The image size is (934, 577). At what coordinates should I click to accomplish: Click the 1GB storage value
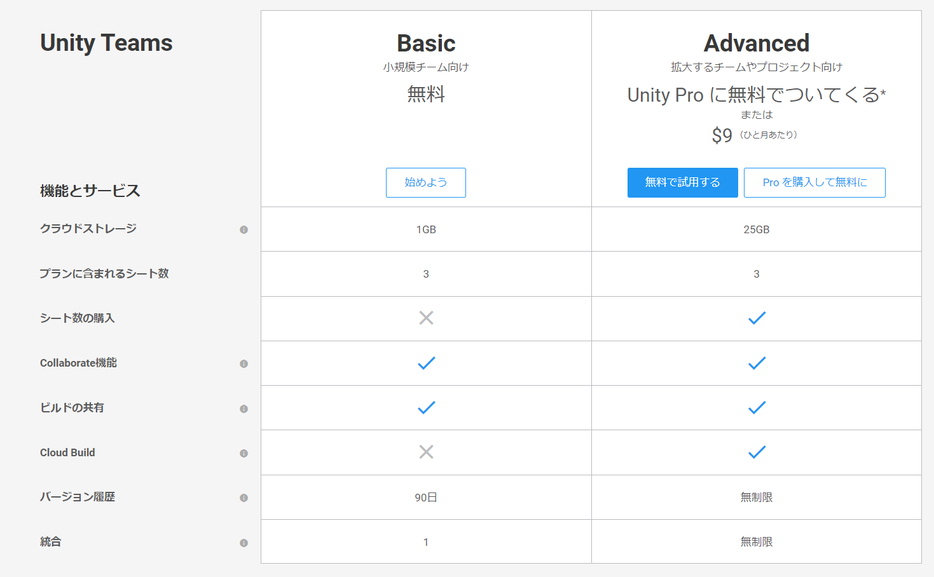pos(426,229)
